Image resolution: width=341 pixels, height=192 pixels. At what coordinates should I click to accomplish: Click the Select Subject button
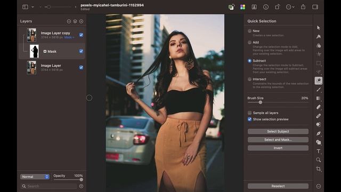tap(278, 132)
